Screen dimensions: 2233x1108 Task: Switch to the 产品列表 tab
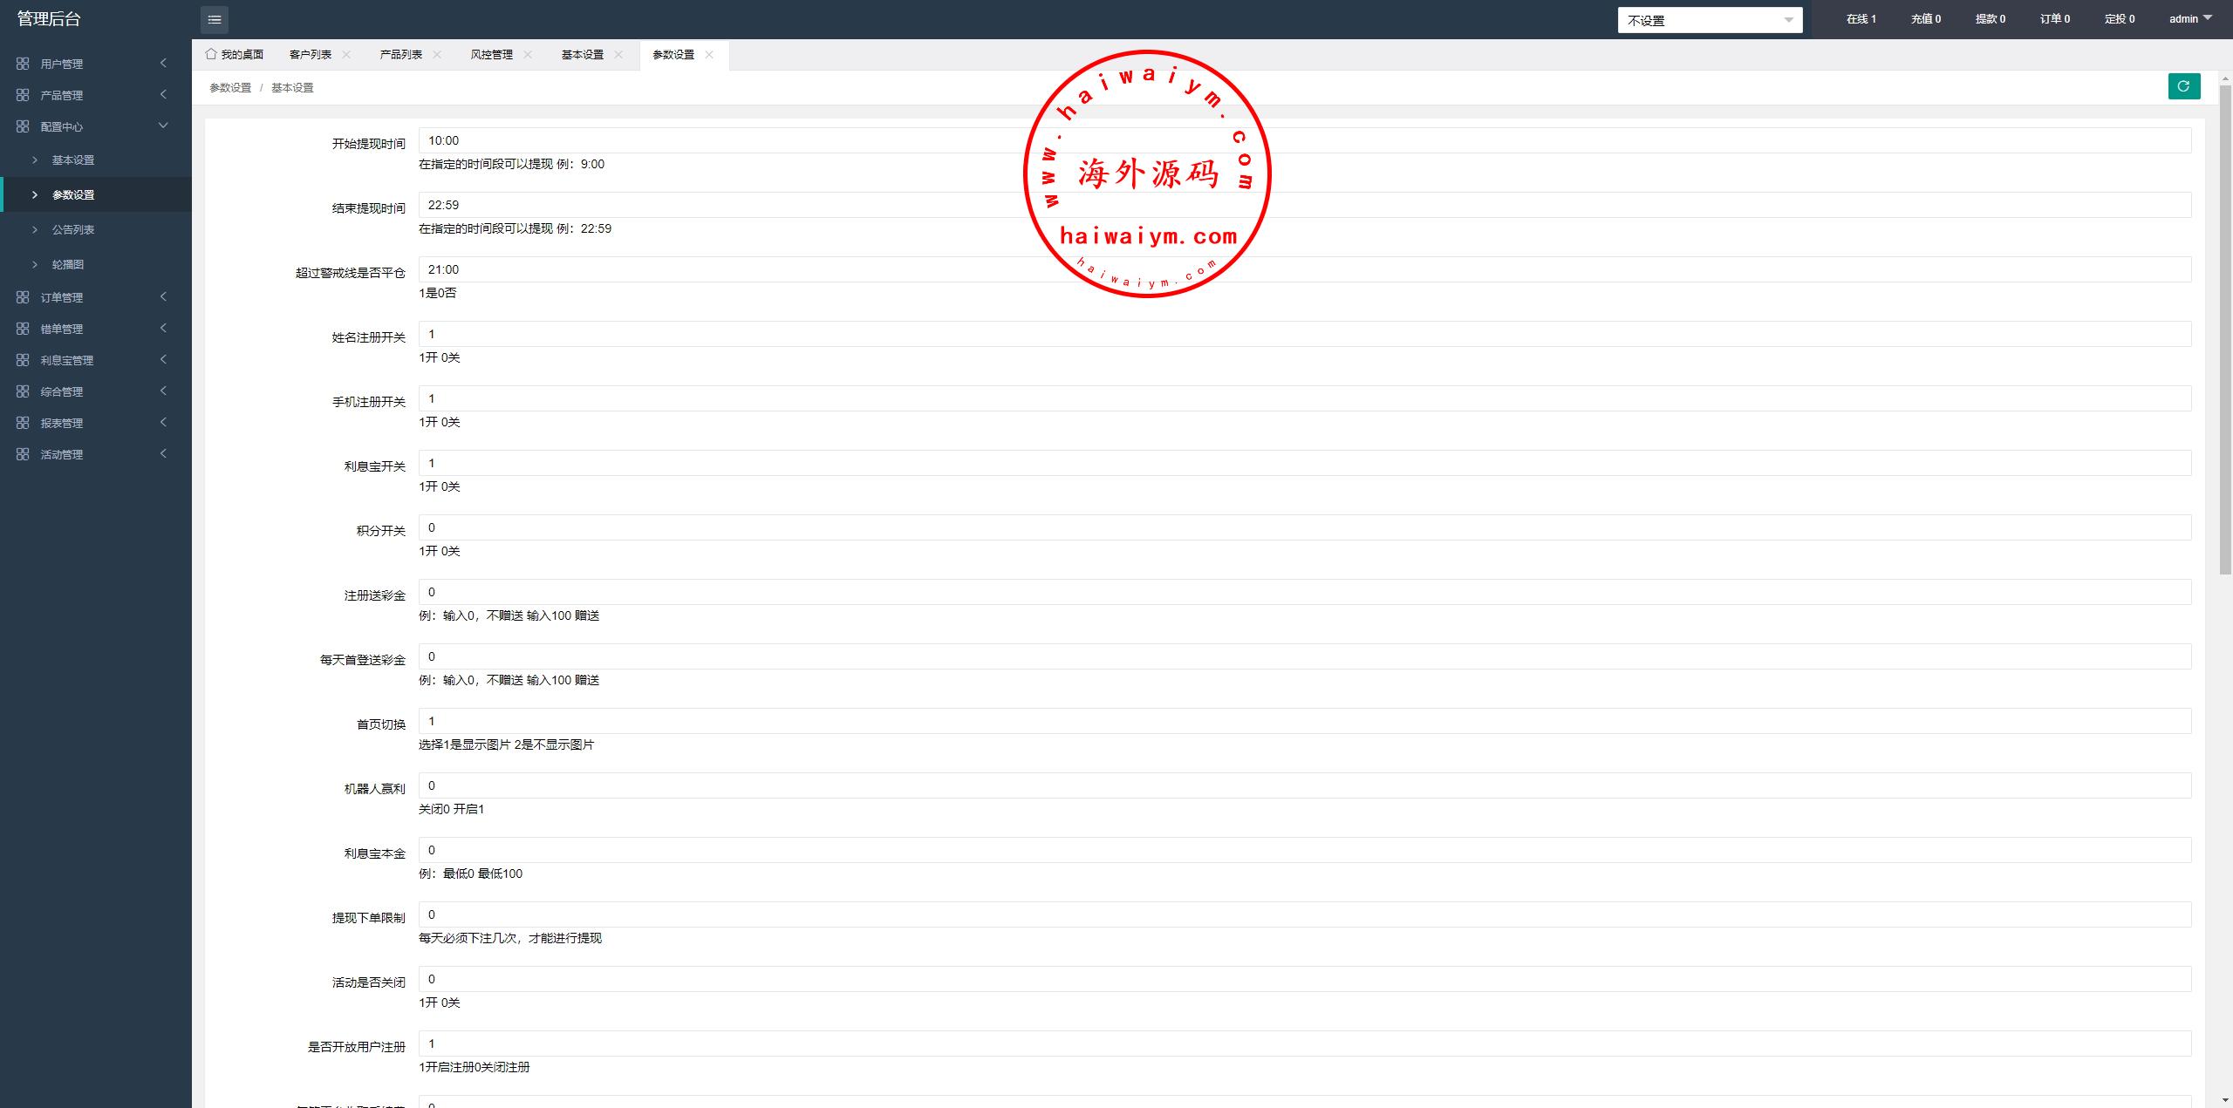(400, 54)
